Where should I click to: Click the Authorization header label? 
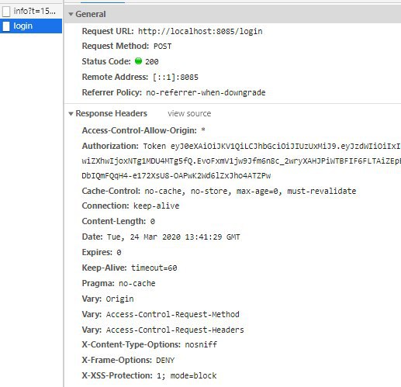point(110,146)
